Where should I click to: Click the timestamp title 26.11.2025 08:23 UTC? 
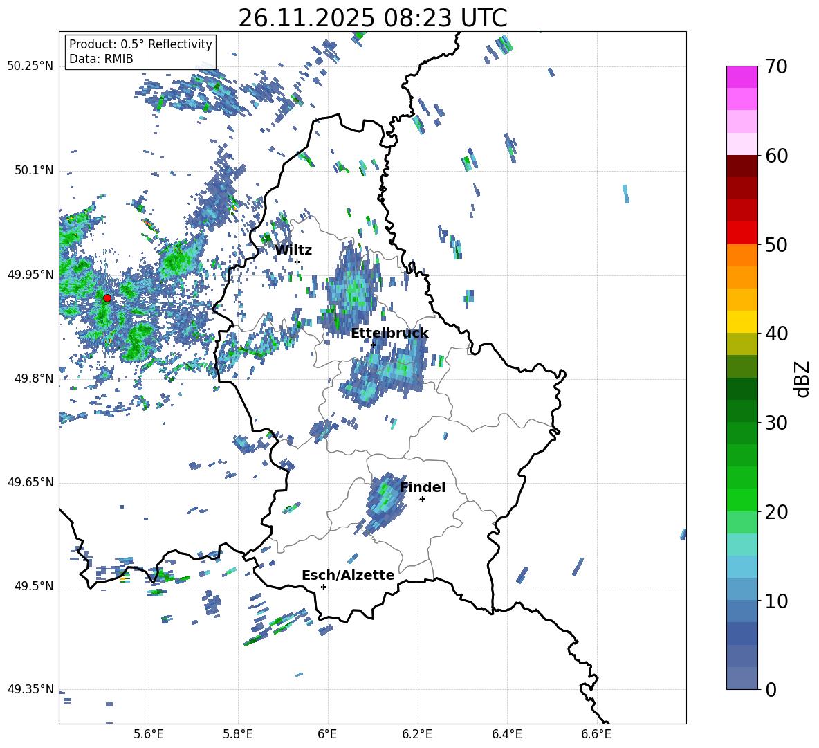pos(373,18)
